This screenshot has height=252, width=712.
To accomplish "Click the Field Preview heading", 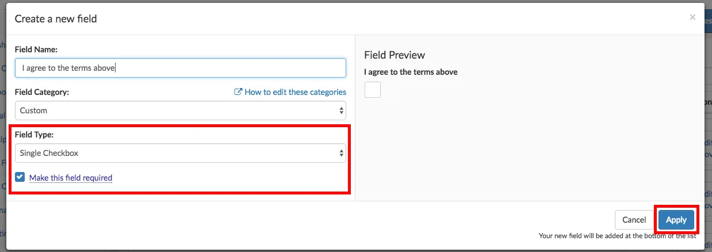I will click(395, 55).
